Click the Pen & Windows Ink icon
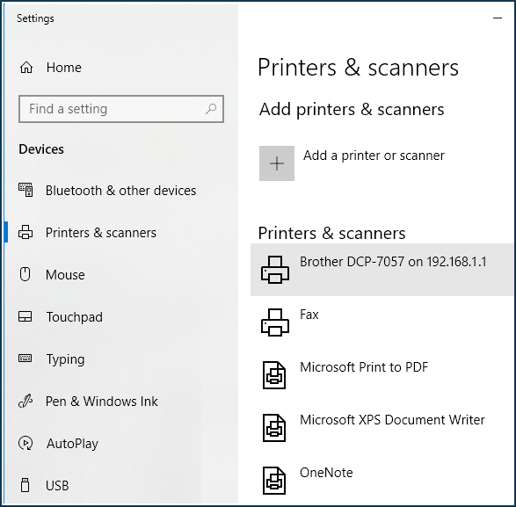The image size is (516, 507). (25, 401)
